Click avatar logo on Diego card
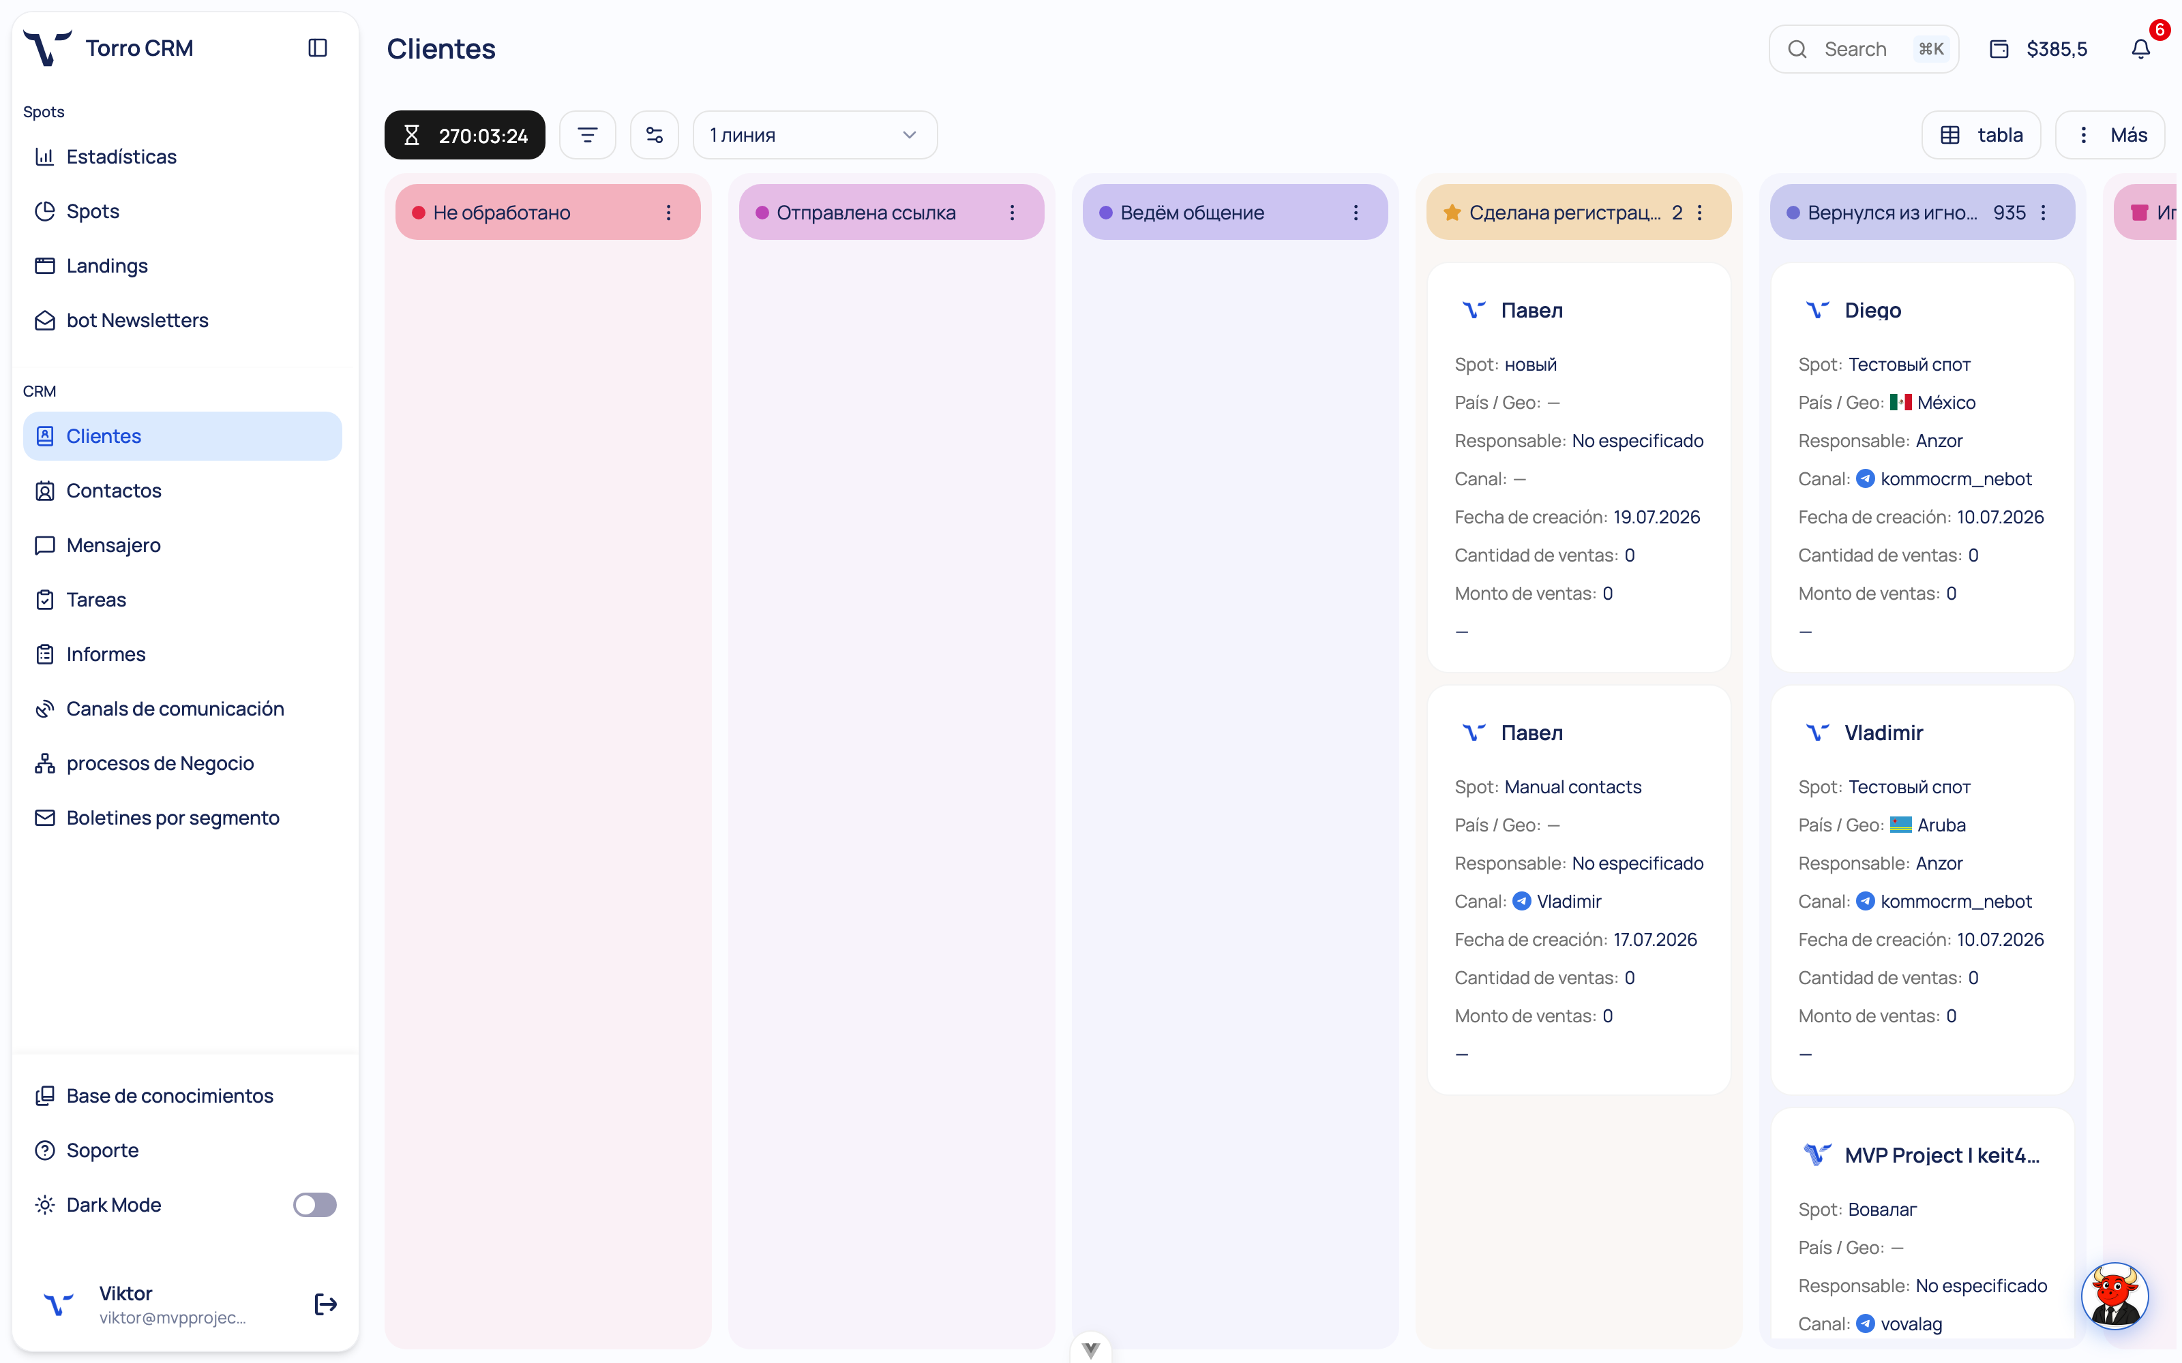 coord(1817,310)
